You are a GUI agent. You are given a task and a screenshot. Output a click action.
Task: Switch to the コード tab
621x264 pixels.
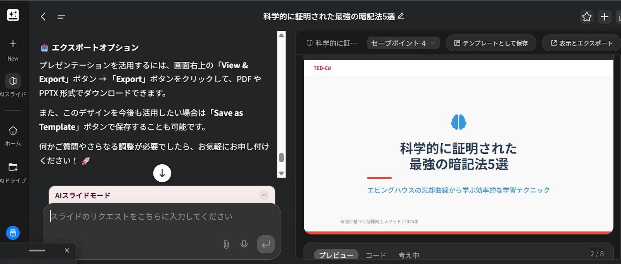coord(376,255)
